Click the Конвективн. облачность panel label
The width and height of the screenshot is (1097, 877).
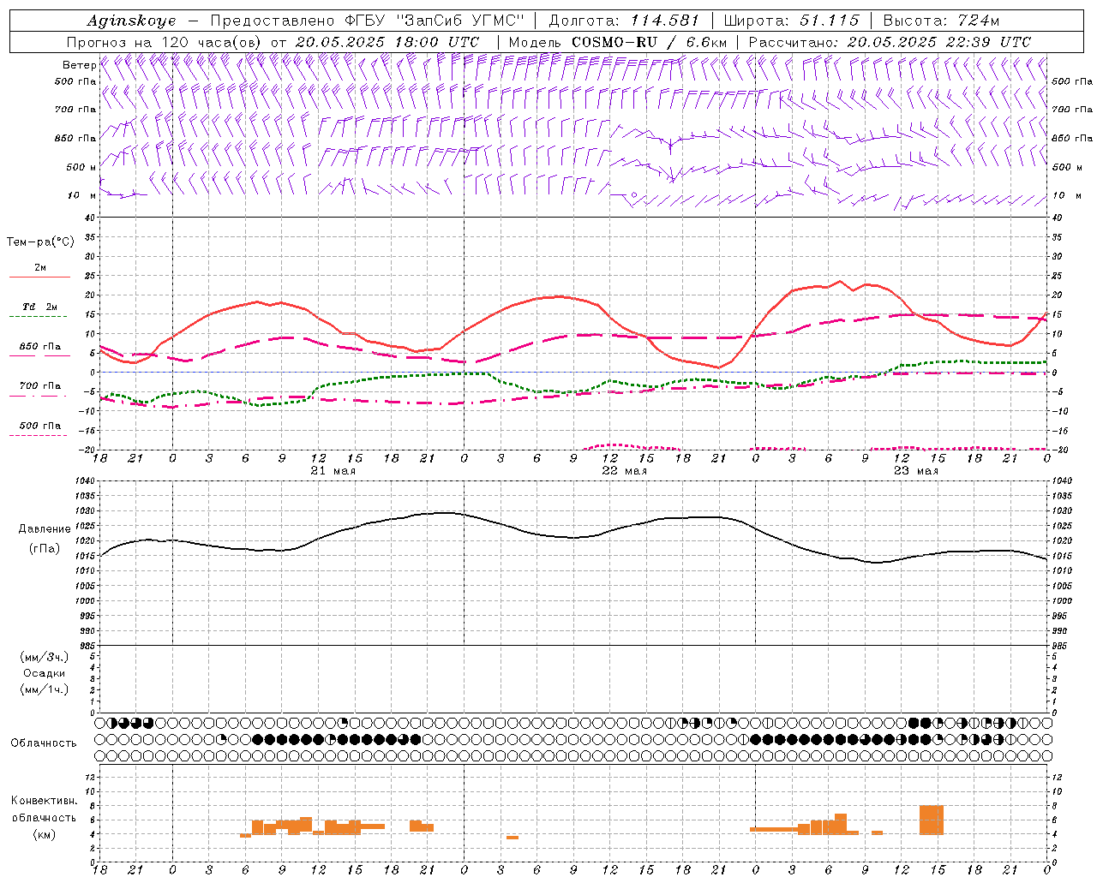pyautogui.click(x=44, y=809)
